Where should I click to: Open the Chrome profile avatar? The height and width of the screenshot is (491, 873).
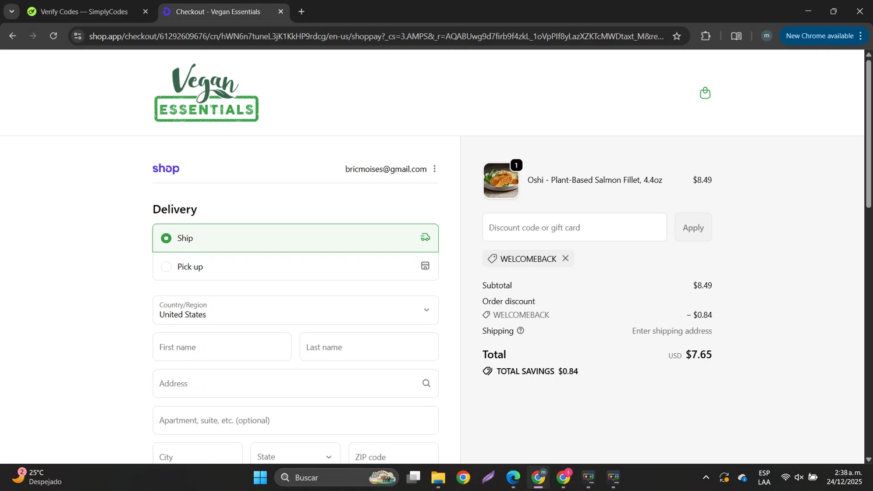click(766, 36)
